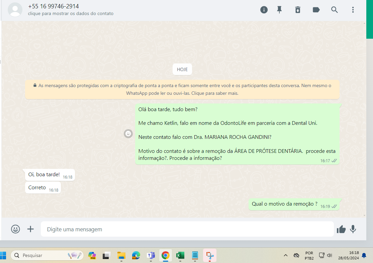Click the chat scrollbar up arrow
Image resolution: width=373 pixels, height=263 pixels.
pos(364,23)
